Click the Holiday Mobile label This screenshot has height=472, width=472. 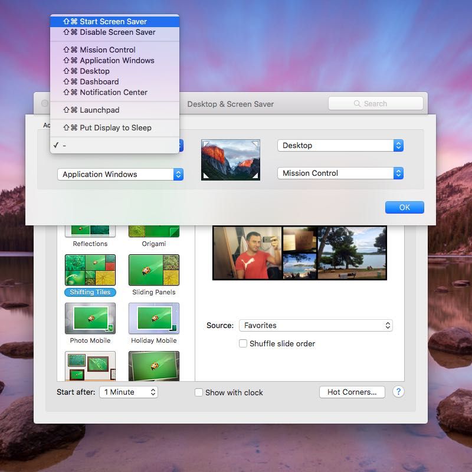click(x=154, y=340)
